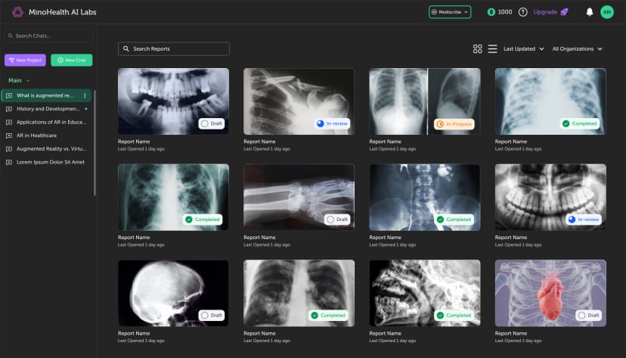Click inside the Search Reports field

(x=174, y=48)
